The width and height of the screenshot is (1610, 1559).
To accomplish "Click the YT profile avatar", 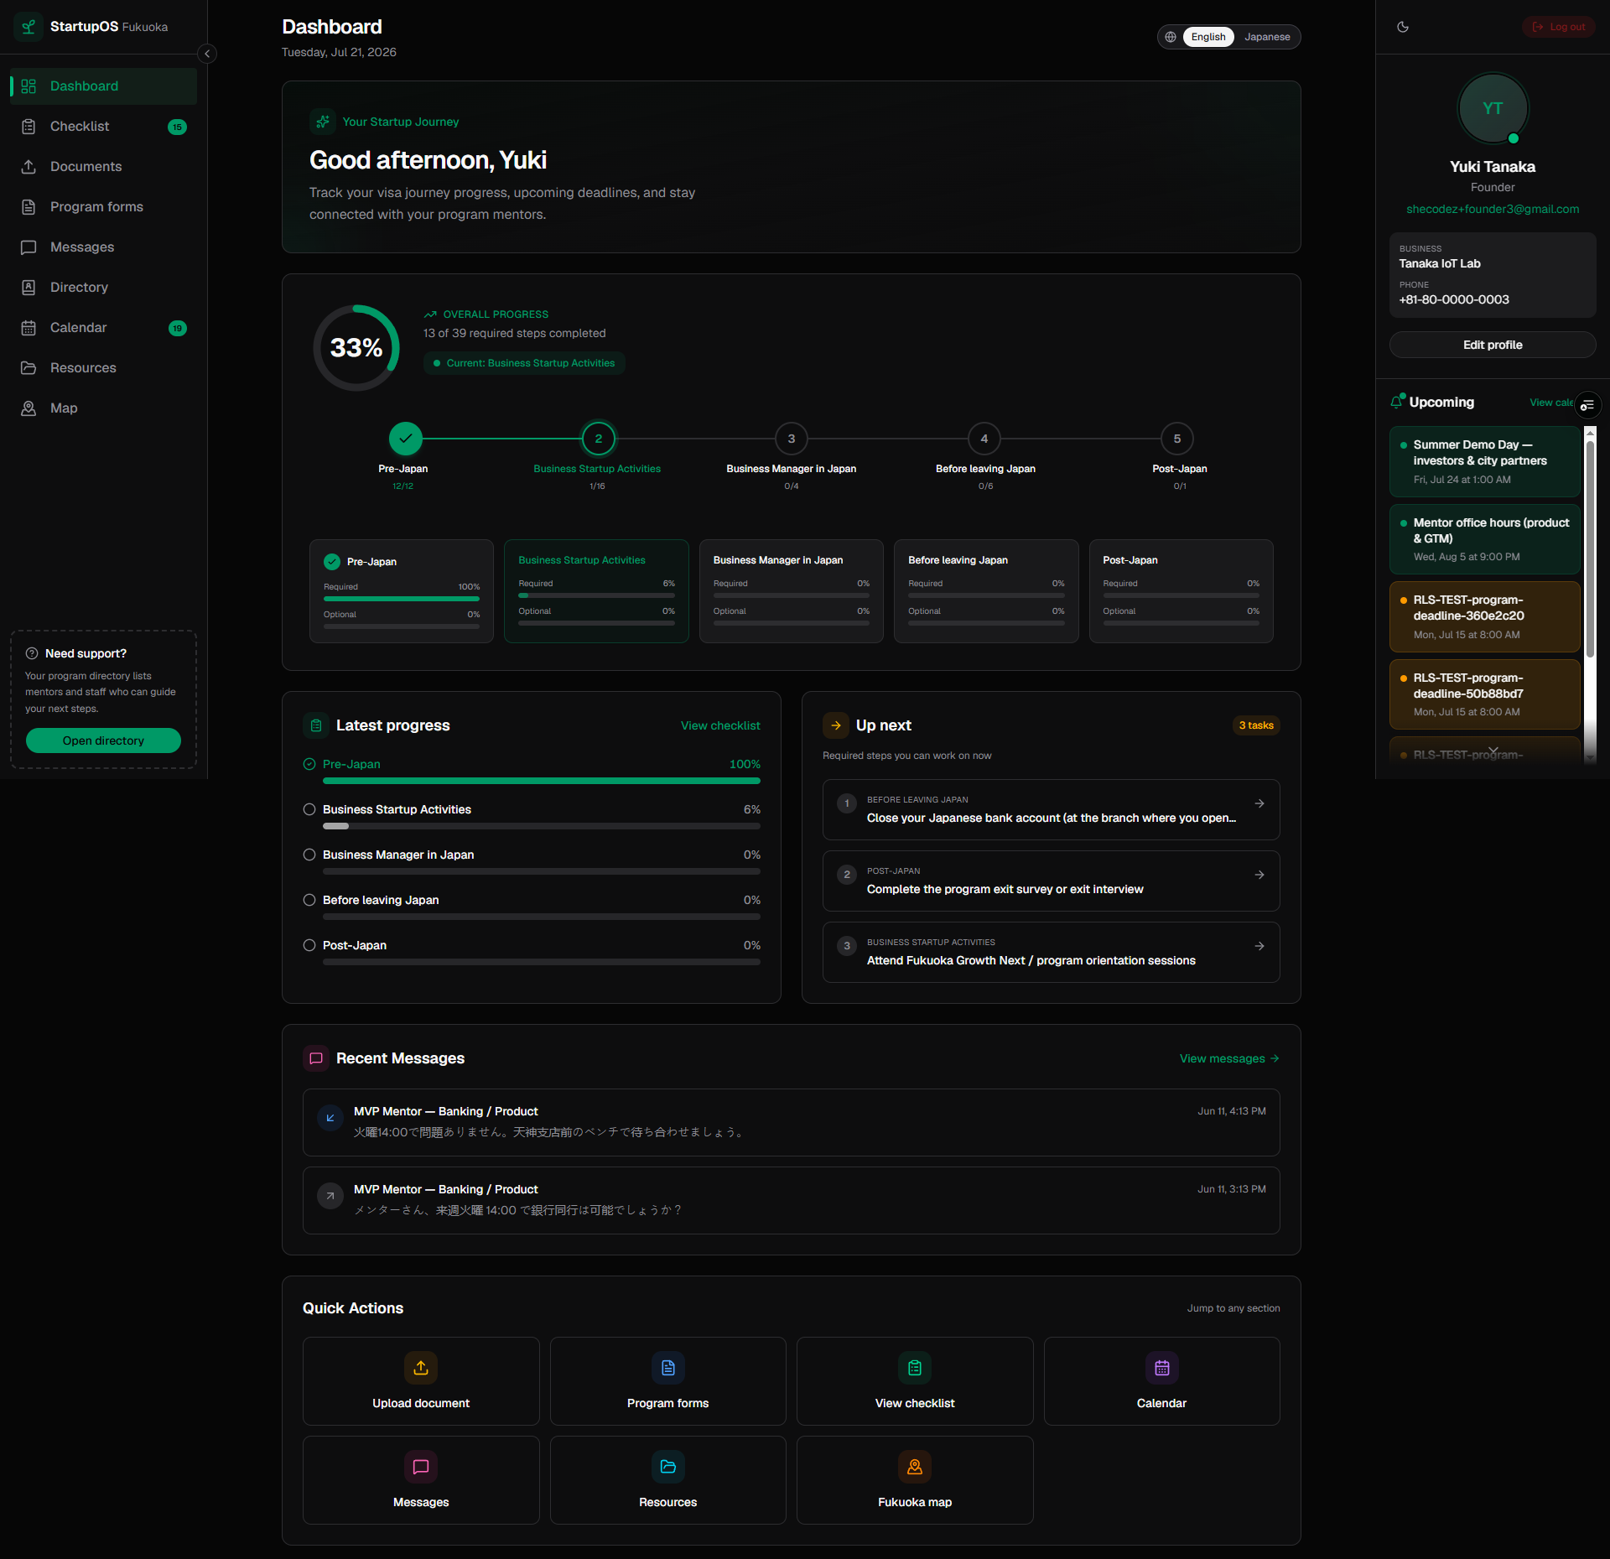I will (1493, 109).
